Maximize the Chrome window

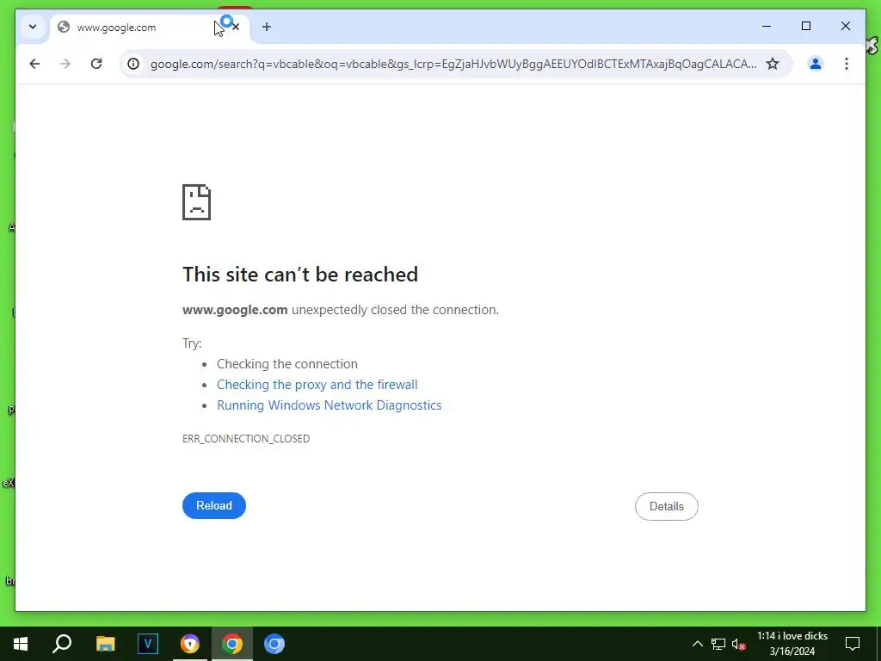coord(805,26)
